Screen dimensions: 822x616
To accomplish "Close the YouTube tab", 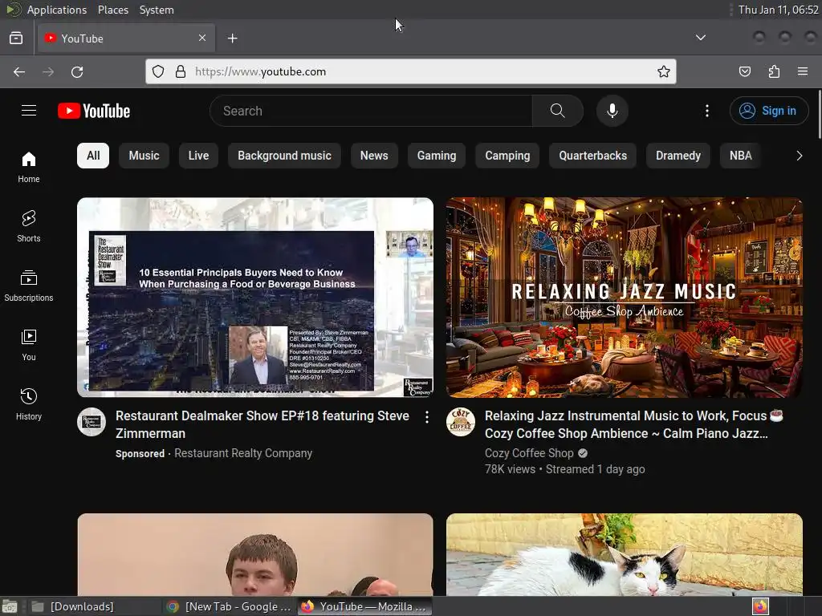I will 202,38.
